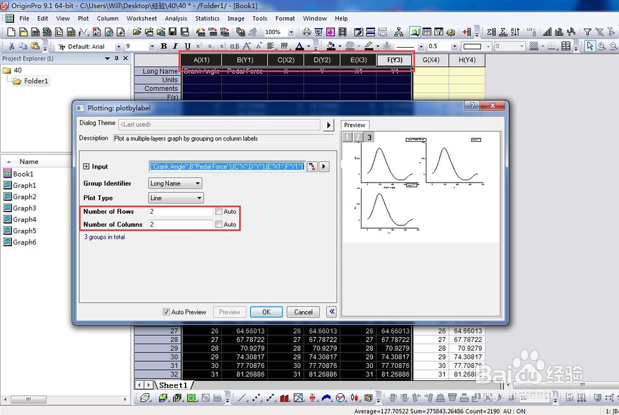Viewport: 619px width, 415px height.
Task: Click the Fill Color paint bucket icon
Action: pyautogui.click(x=331, y=46)
